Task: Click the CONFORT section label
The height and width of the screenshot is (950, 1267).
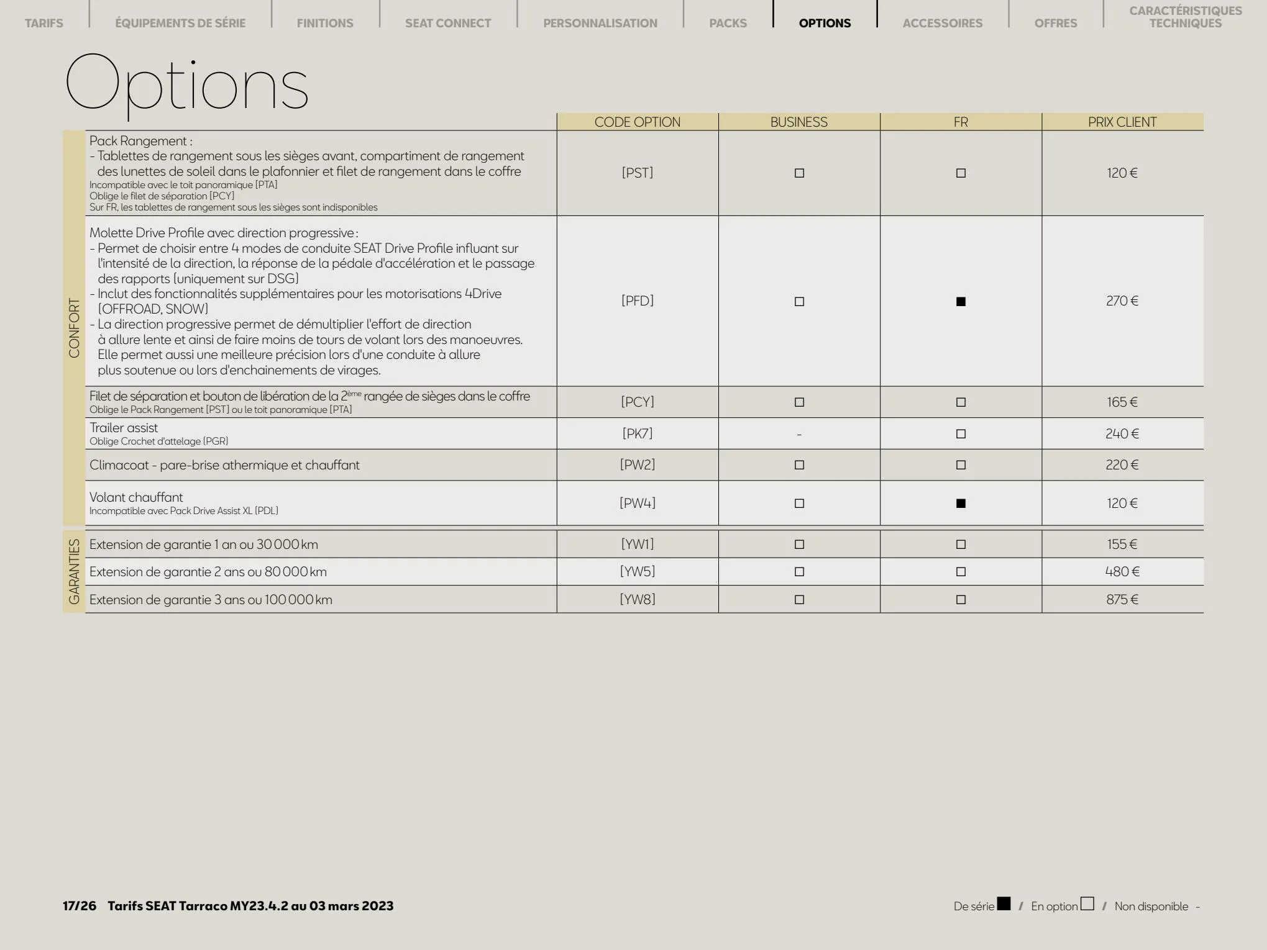Action: tap(74, 328)
